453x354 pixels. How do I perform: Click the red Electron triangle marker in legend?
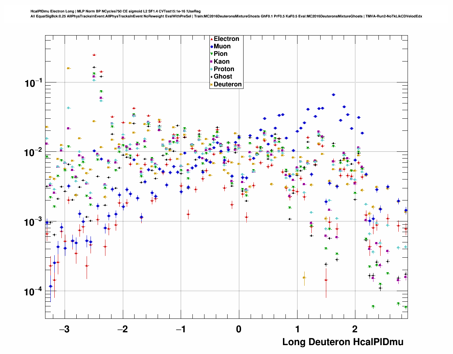click(x=212, y=39)
